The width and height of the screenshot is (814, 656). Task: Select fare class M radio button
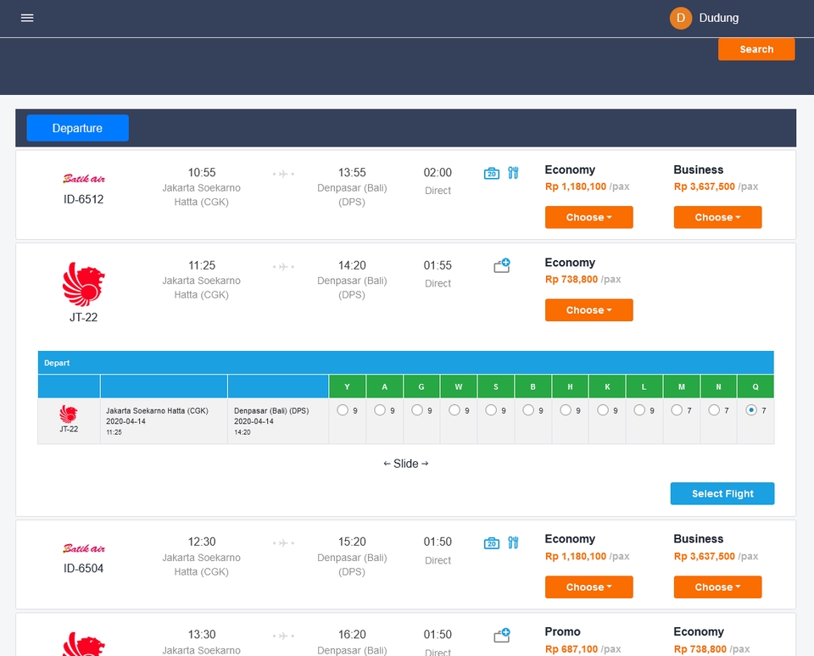point(677,410)
